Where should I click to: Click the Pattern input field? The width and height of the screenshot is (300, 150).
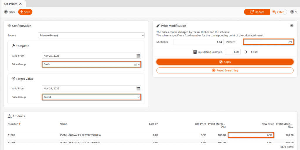(x=268, y=42)
